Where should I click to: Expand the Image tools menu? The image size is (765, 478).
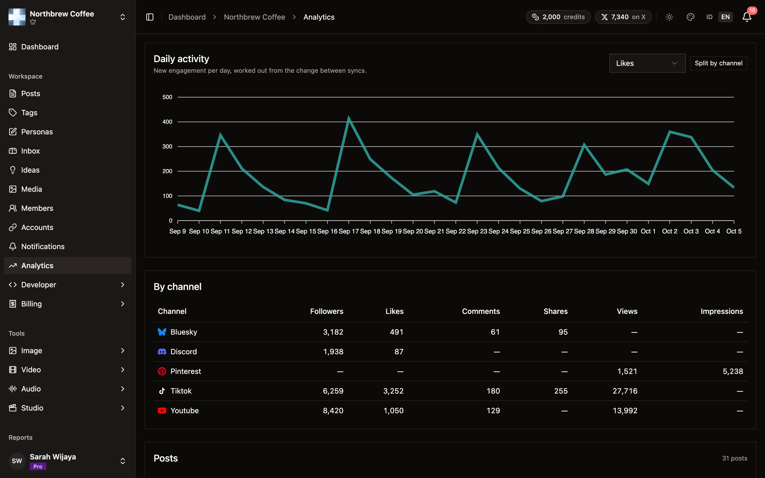point(68,351)
